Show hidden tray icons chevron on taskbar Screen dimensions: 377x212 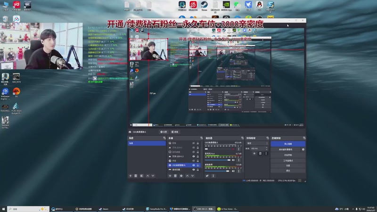[x=353, y=209]
